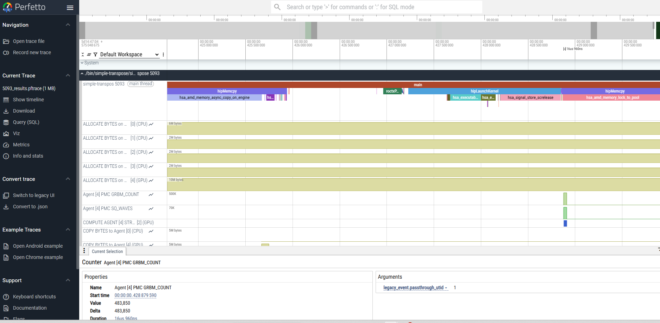Open the workspace three-dot options menu
Image resolution: width=660 pixels, height=323 pixels.
163,55
